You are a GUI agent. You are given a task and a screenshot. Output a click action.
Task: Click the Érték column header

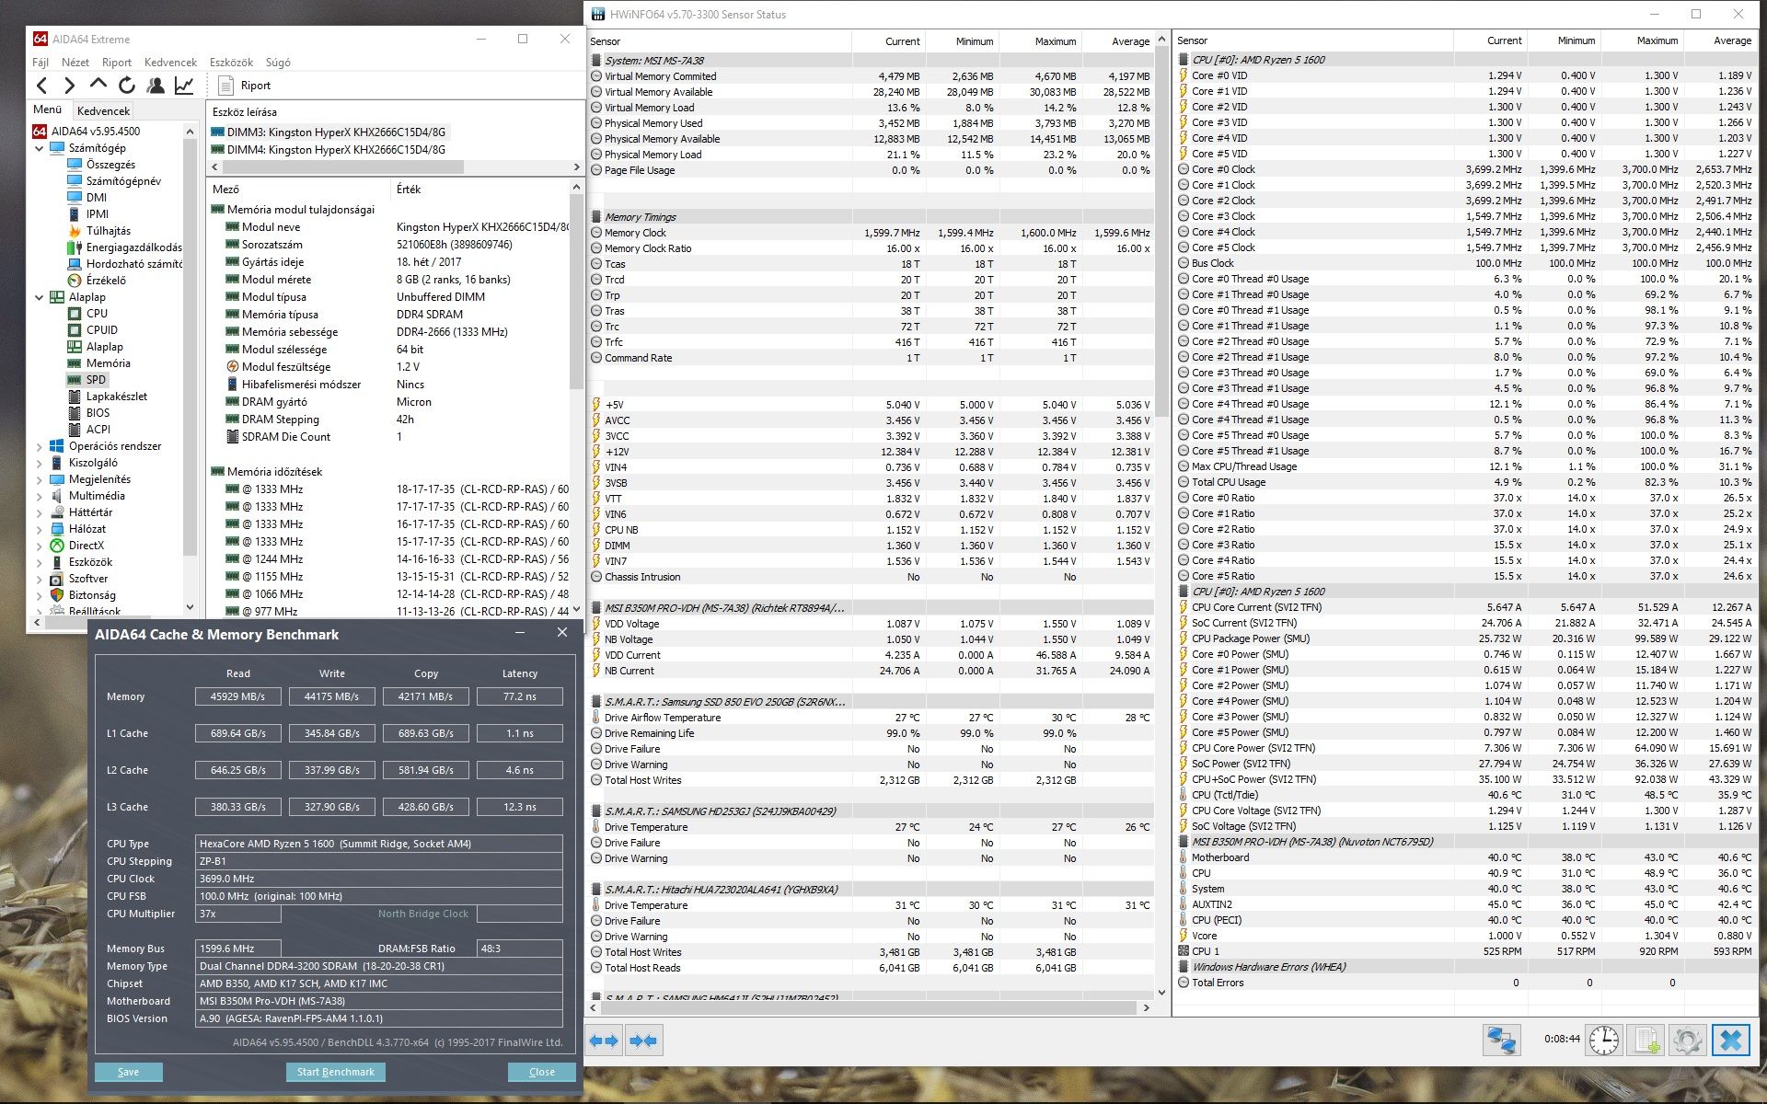tap(480, 190)
